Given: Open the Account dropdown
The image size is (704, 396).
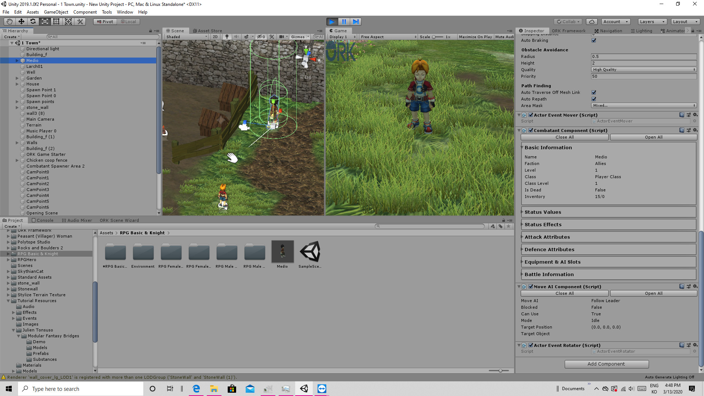Looking at the screenshot, I should coord(616,22).
